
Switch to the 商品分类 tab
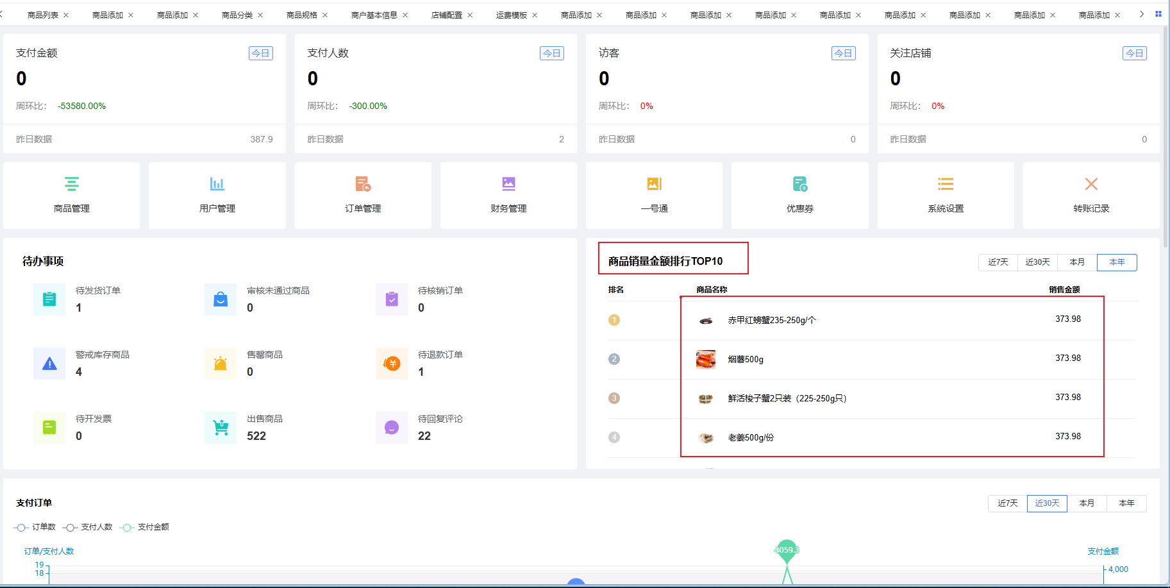pyautogui.click(x=237, y=15)
